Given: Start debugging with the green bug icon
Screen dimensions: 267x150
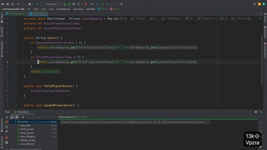Looking at the screenshot, I should pos(69,4).
